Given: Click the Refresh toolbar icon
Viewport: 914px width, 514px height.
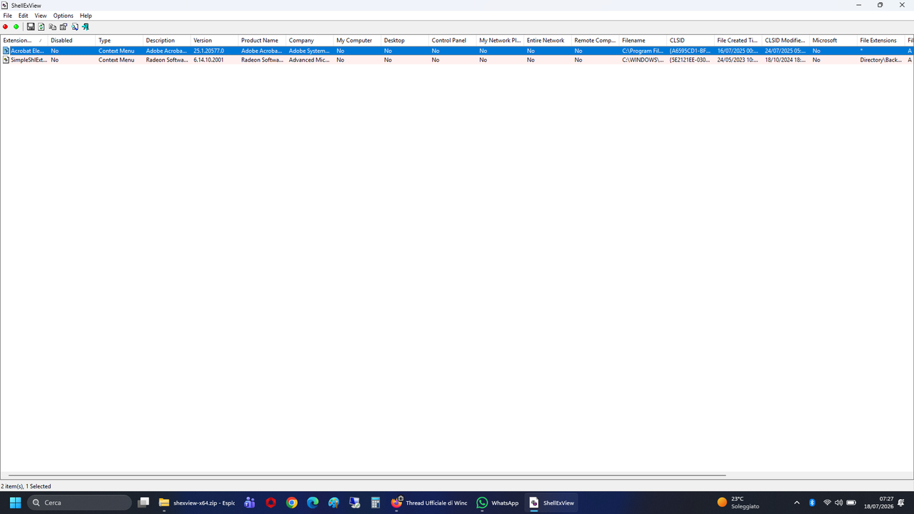Looking at the screenshot, I should 41,26.
